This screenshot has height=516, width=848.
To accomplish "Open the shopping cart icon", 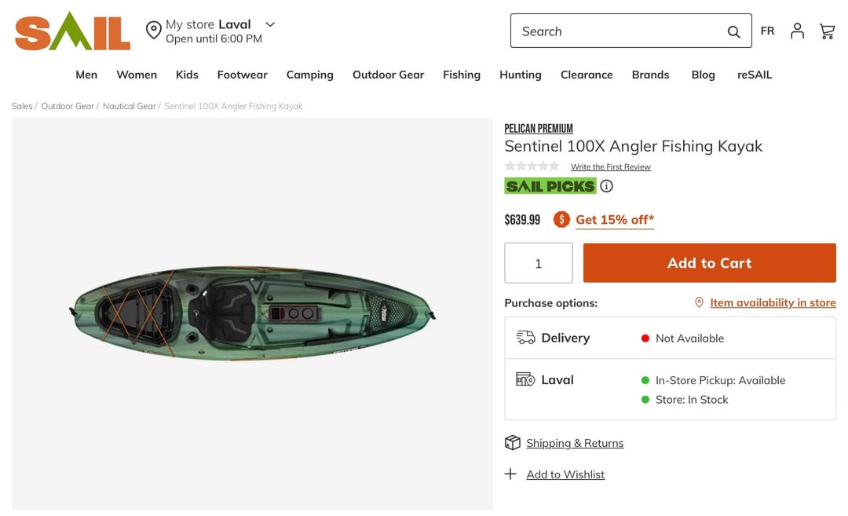I will (x=827, y=31).
